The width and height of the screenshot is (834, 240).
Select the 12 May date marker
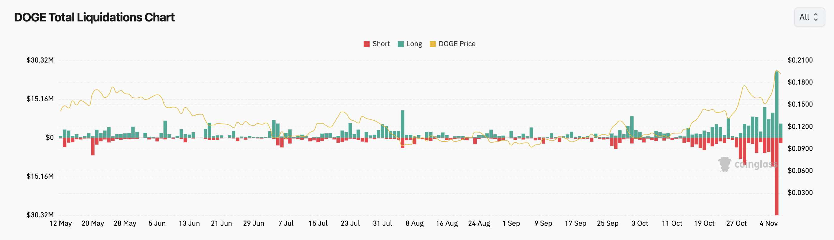click(61, 224)
